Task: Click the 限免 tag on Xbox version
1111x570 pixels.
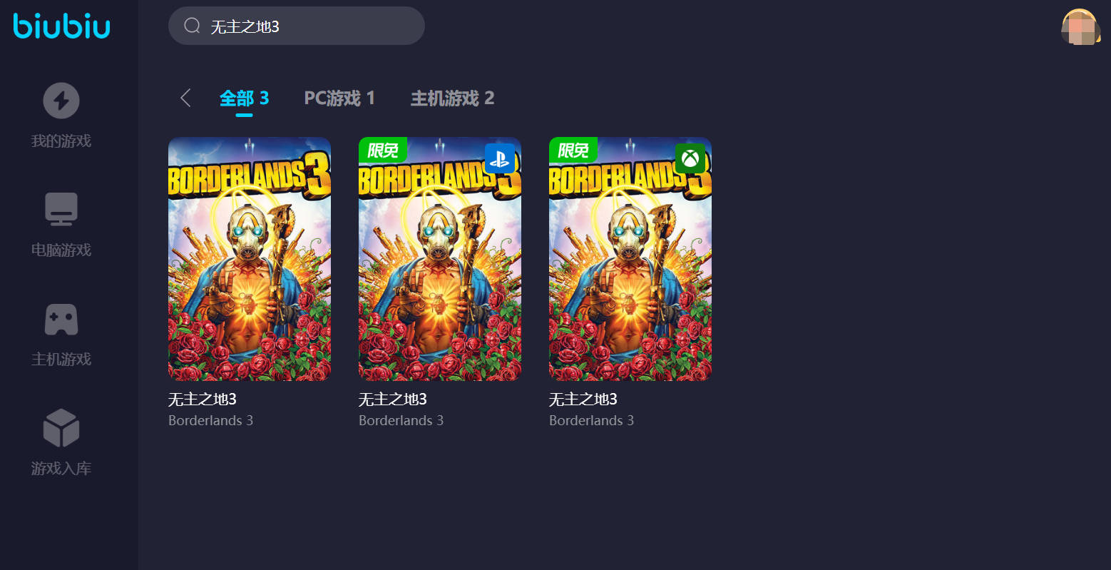Action: point(573,150)
